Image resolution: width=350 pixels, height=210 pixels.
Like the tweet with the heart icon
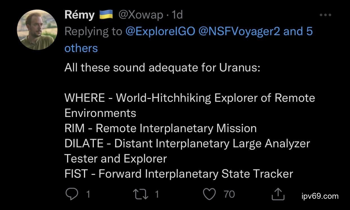pos(209,194)
